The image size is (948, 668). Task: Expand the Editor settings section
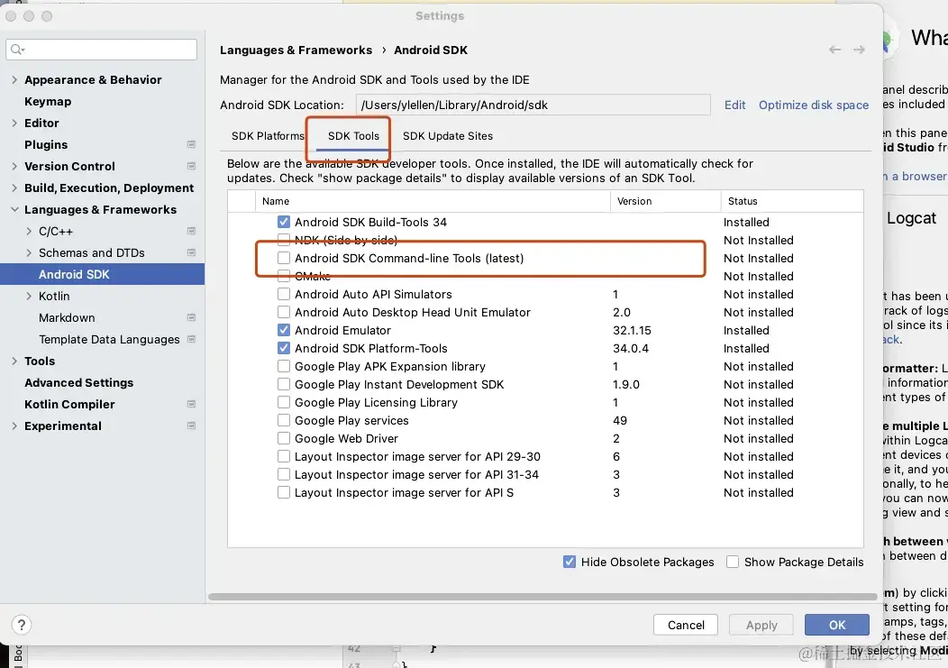[x=14, y=123]
